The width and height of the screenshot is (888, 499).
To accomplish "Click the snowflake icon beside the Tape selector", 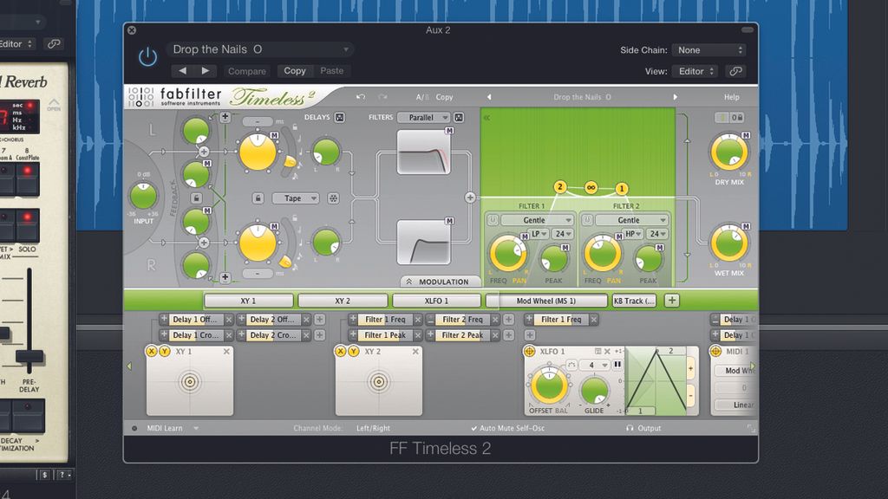I will tap(332, 198).
